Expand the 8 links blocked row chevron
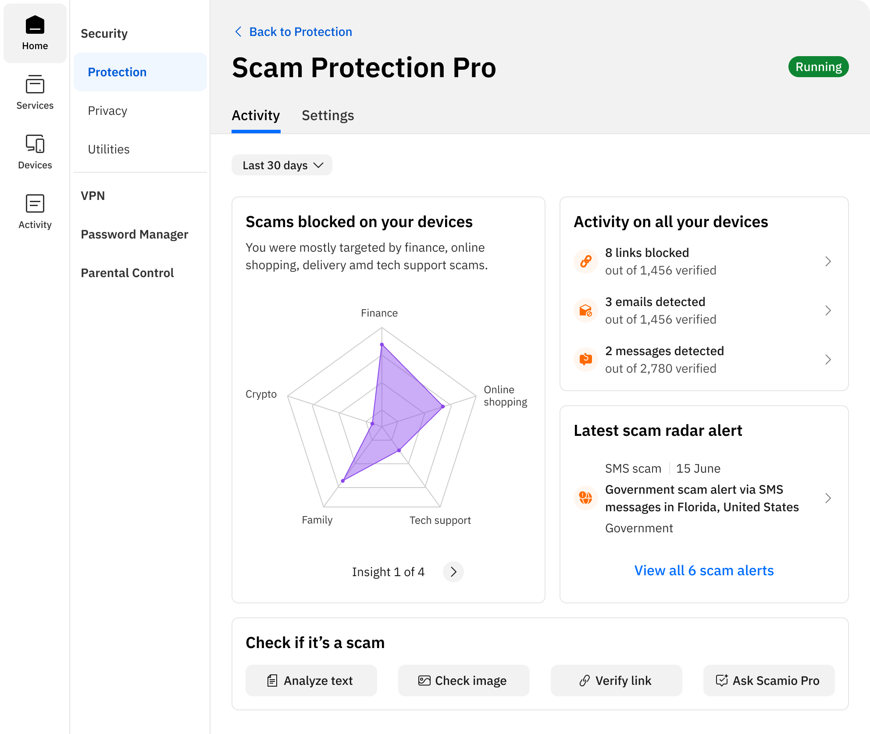Screen dimensions: 870x734 coord(828,261)
